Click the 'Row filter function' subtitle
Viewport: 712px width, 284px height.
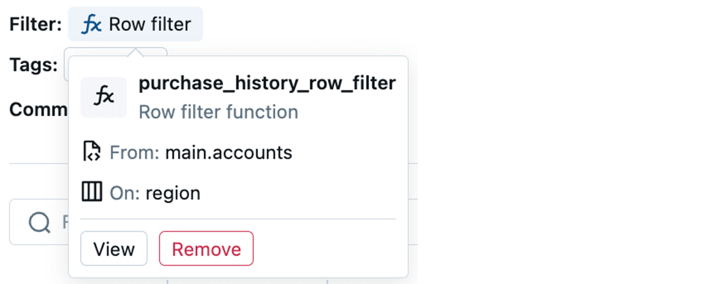click(x=218, y=112)
